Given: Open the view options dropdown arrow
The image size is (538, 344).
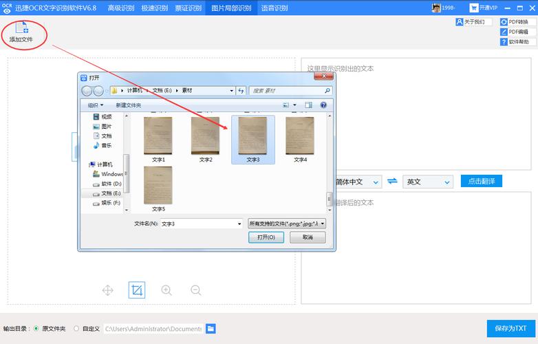Looking at the screenshot, I should coord(294,105).
